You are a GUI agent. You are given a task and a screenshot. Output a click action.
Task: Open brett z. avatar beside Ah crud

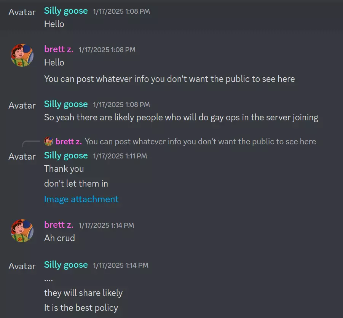point(22,231)
